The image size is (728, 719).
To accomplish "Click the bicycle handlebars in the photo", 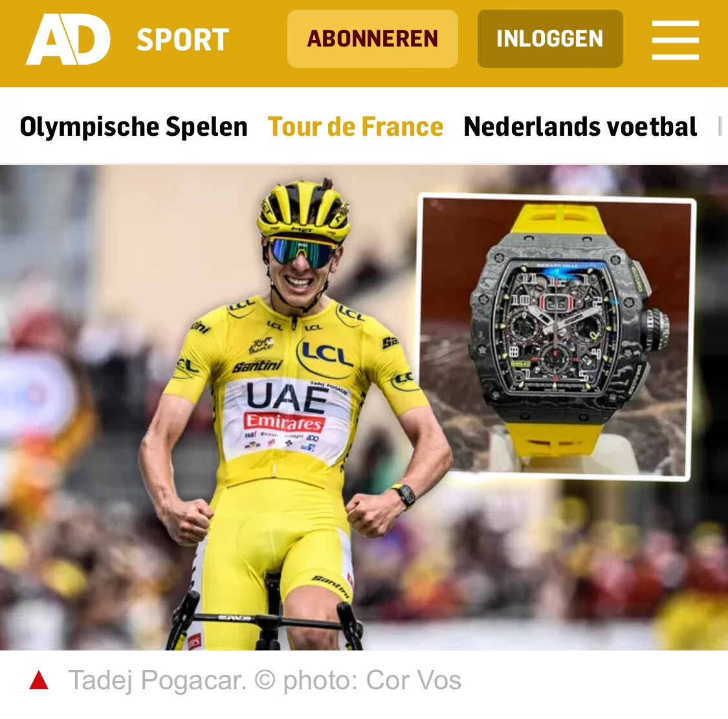I will [269, 619].
